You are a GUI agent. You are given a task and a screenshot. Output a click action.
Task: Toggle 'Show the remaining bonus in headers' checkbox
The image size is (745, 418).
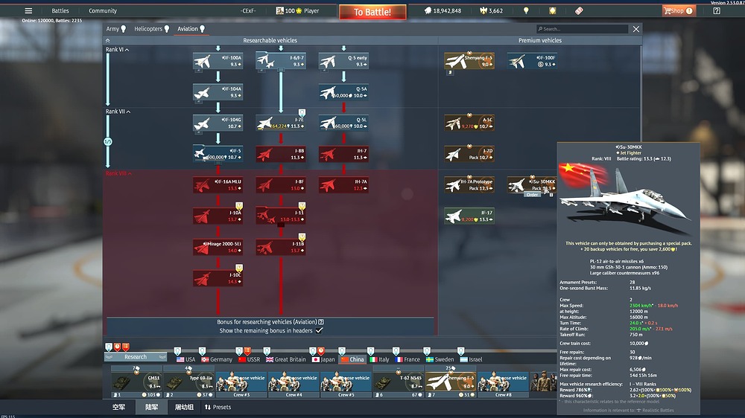(320, 330)
